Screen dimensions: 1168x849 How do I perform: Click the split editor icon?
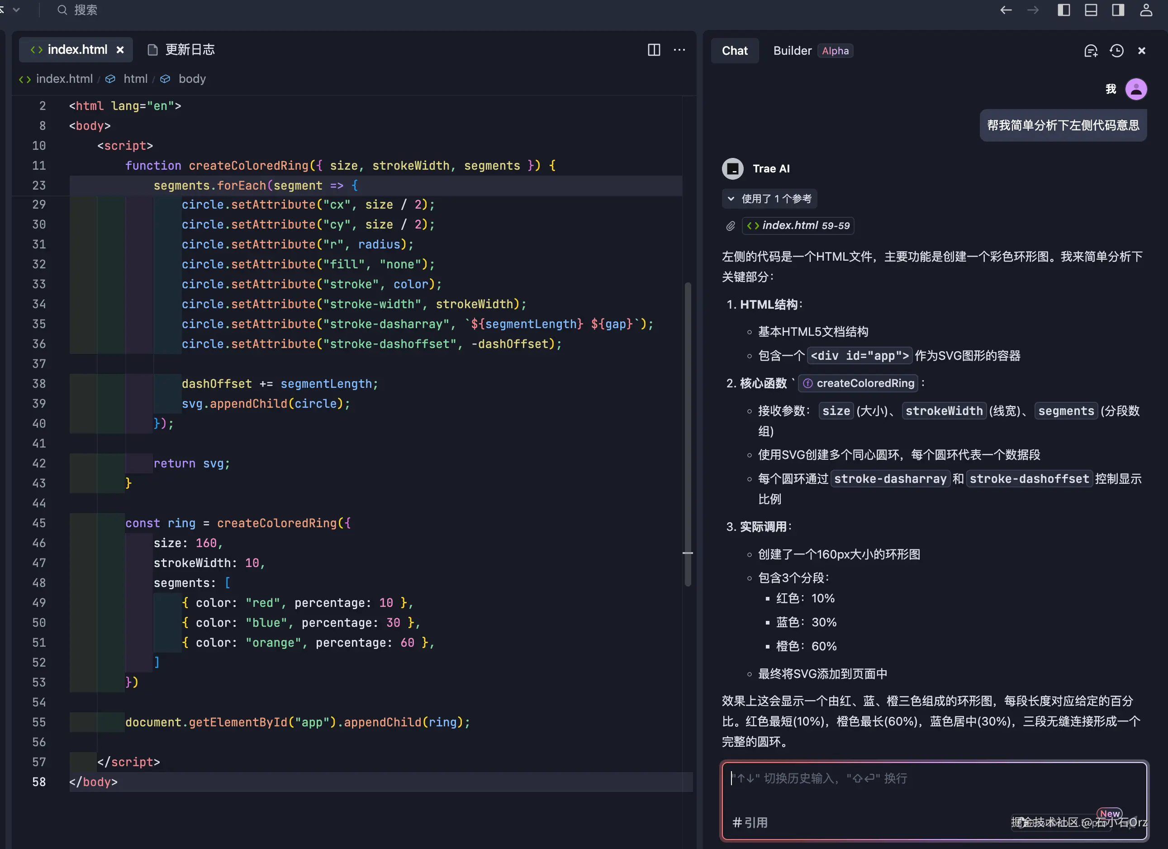click(654, 49)
